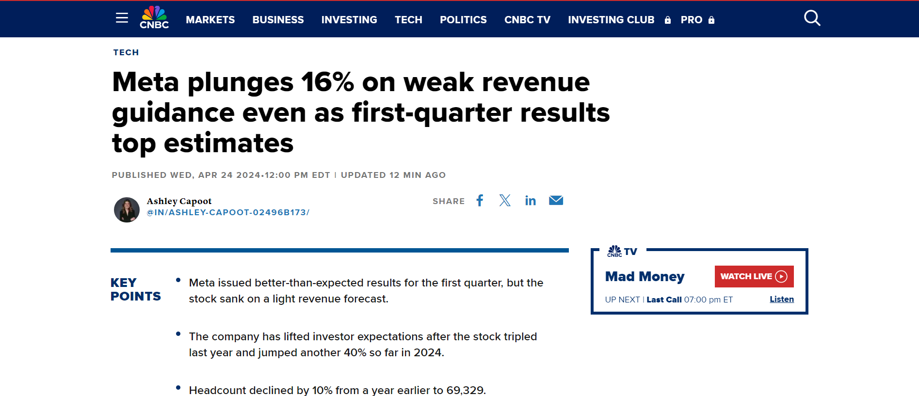Click the Listen link
Viewport: 919px width, 396px height.
[x=781, y=300]
